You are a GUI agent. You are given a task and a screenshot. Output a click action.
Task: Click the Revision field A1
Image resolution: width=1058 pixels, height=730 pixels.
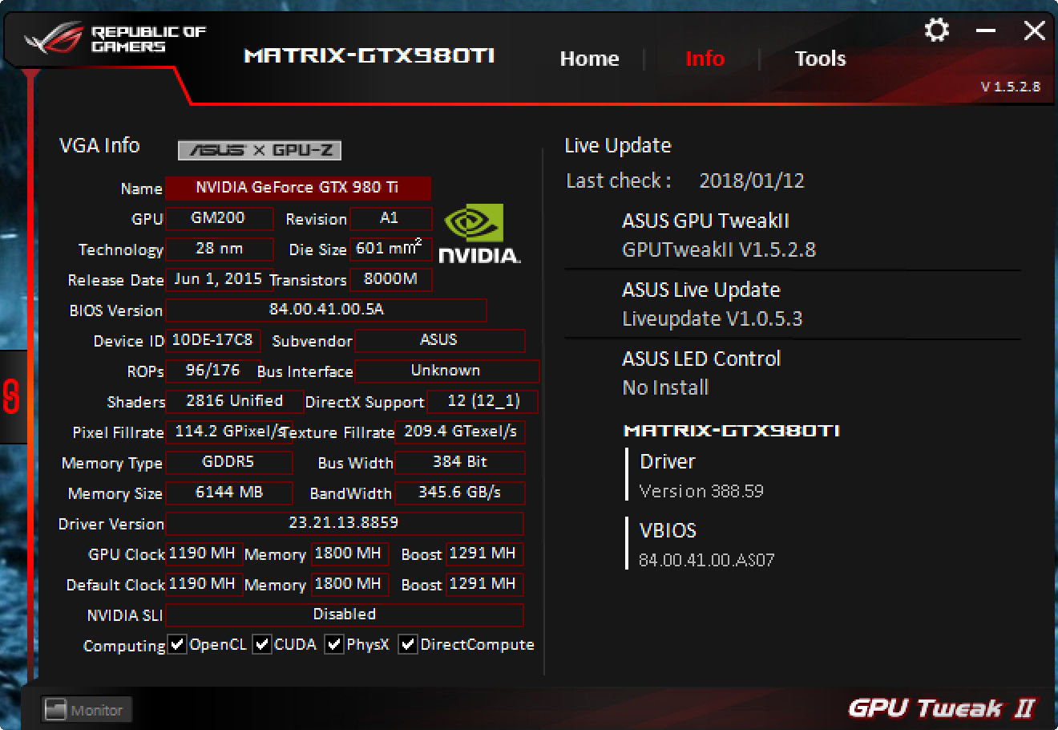pos(390,218)
